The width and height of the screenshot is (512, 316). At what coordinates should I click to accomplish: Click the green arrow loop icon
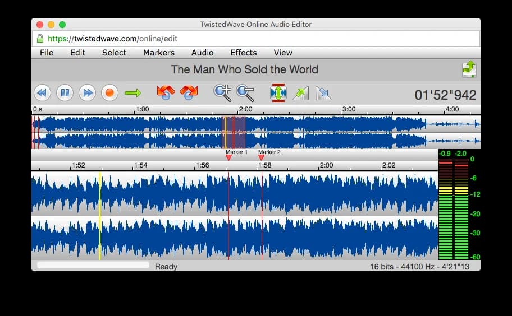pyautogui.click(x=133, y=94)
